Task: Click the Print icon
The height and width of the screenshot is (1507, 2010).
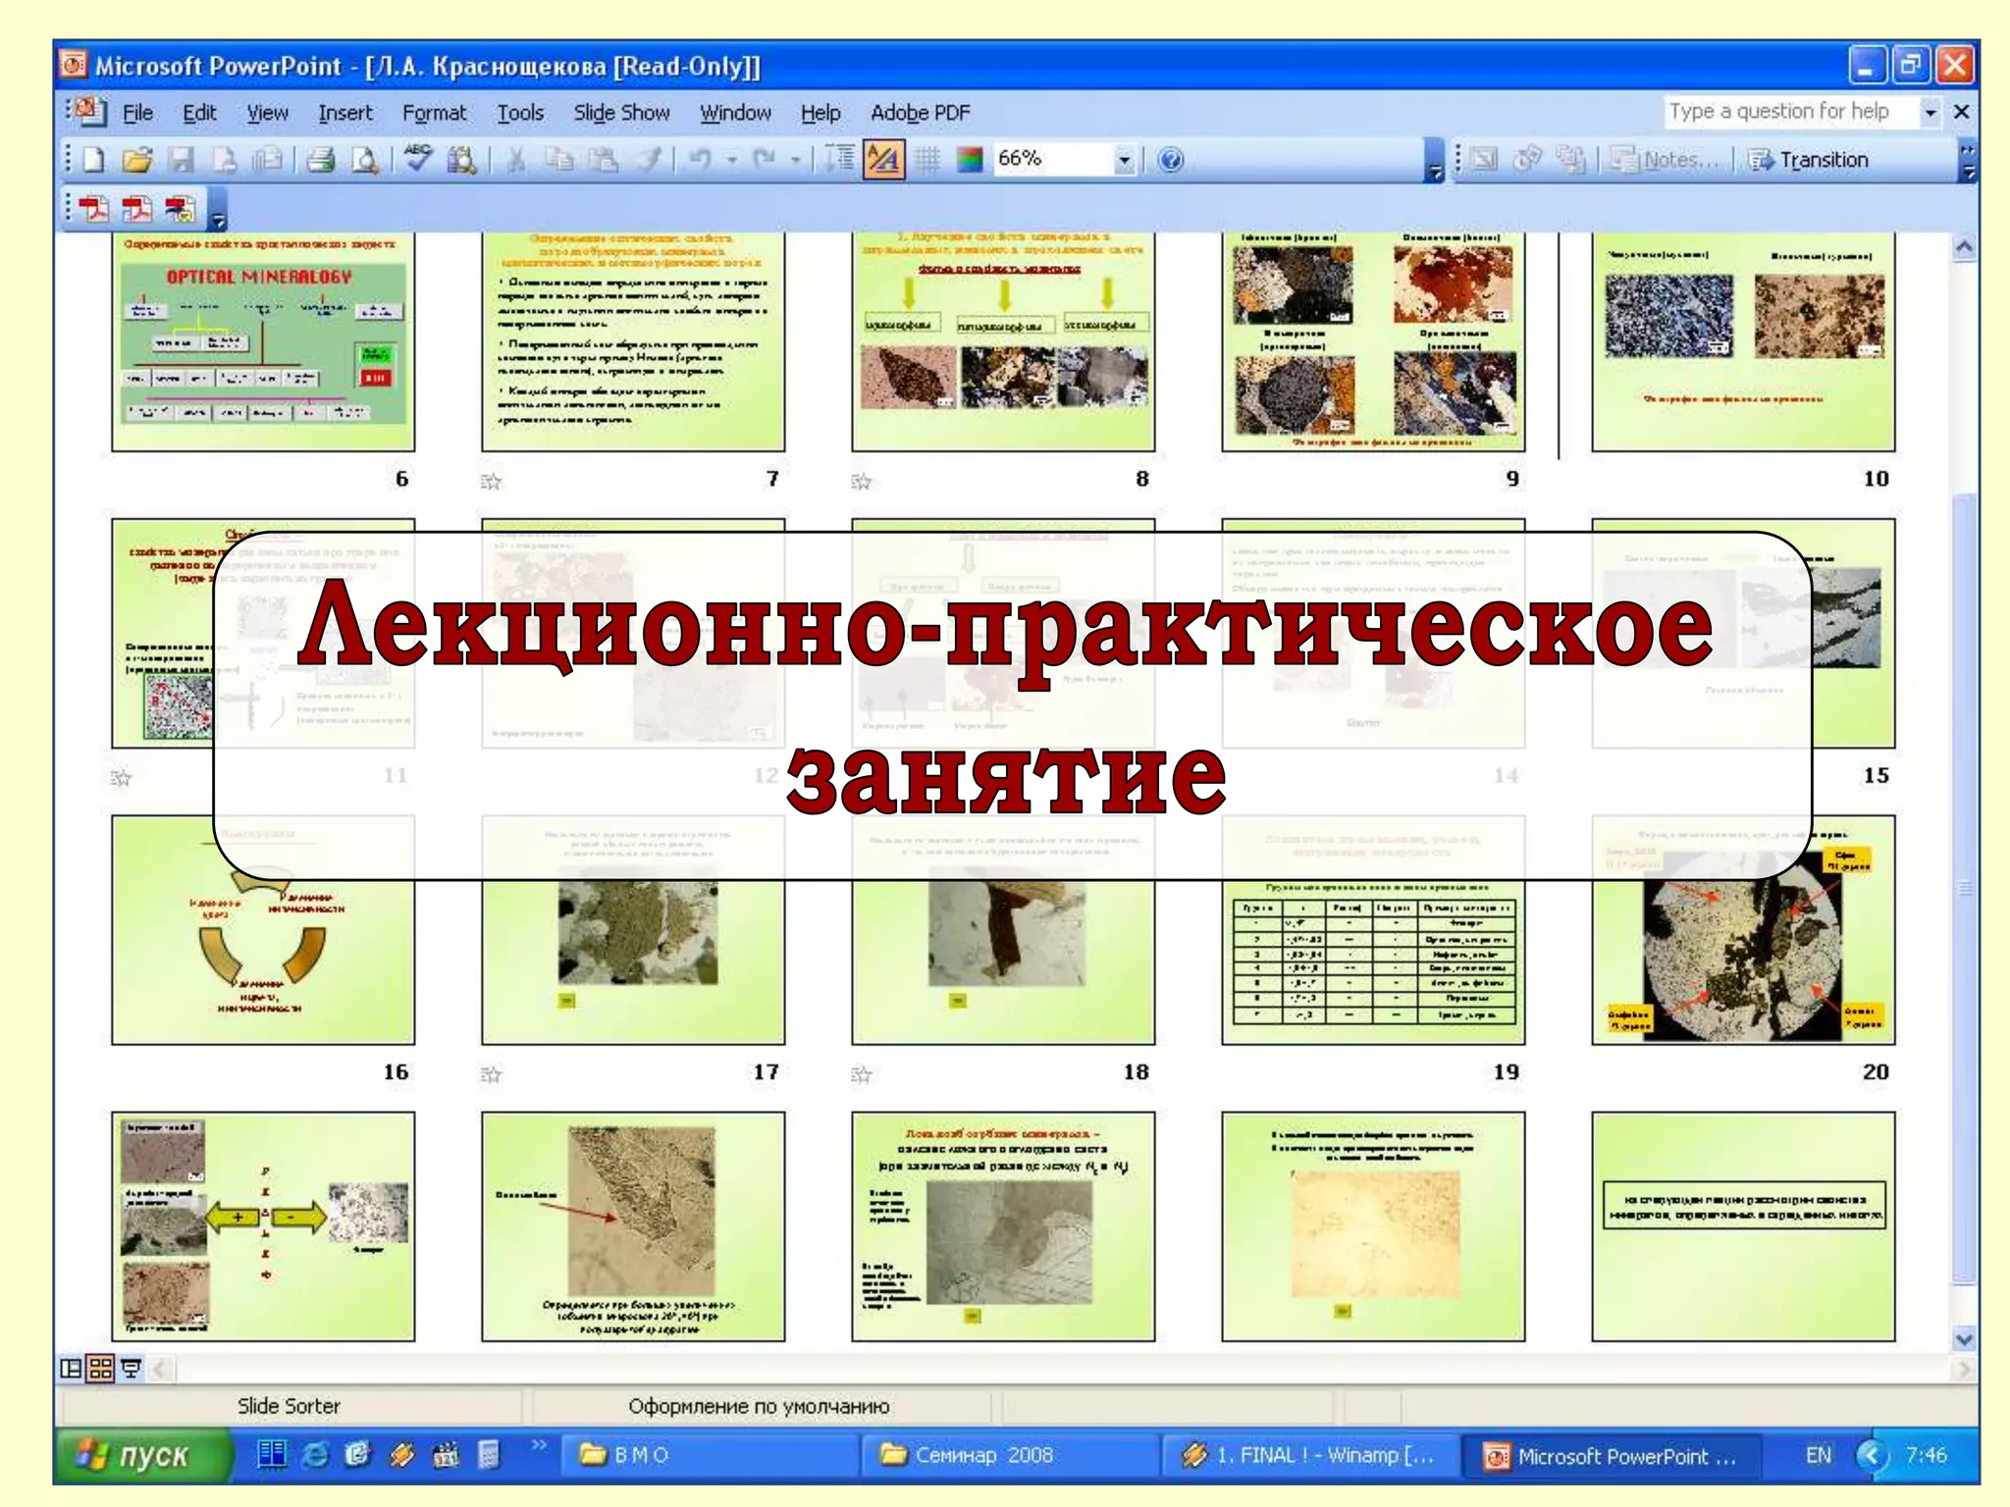Action: (x=321, y=159)
